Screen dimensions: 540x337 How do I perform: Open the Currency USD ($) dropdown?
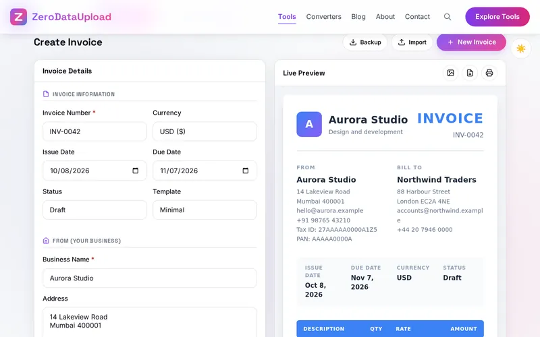[205, 131]
